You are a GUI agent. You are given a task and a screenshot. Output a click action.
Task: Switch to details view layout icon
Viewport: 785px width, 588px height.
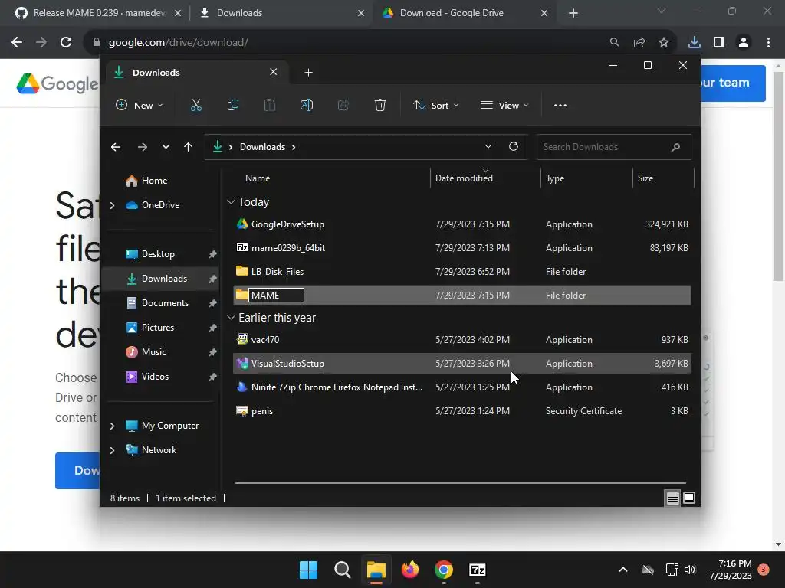click(673, 498)
